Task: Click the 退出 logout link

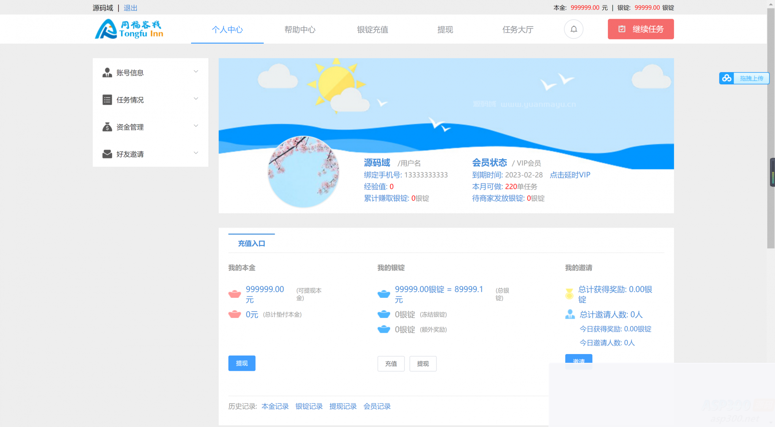Action: pyautogui.click(x=130, y=8)
